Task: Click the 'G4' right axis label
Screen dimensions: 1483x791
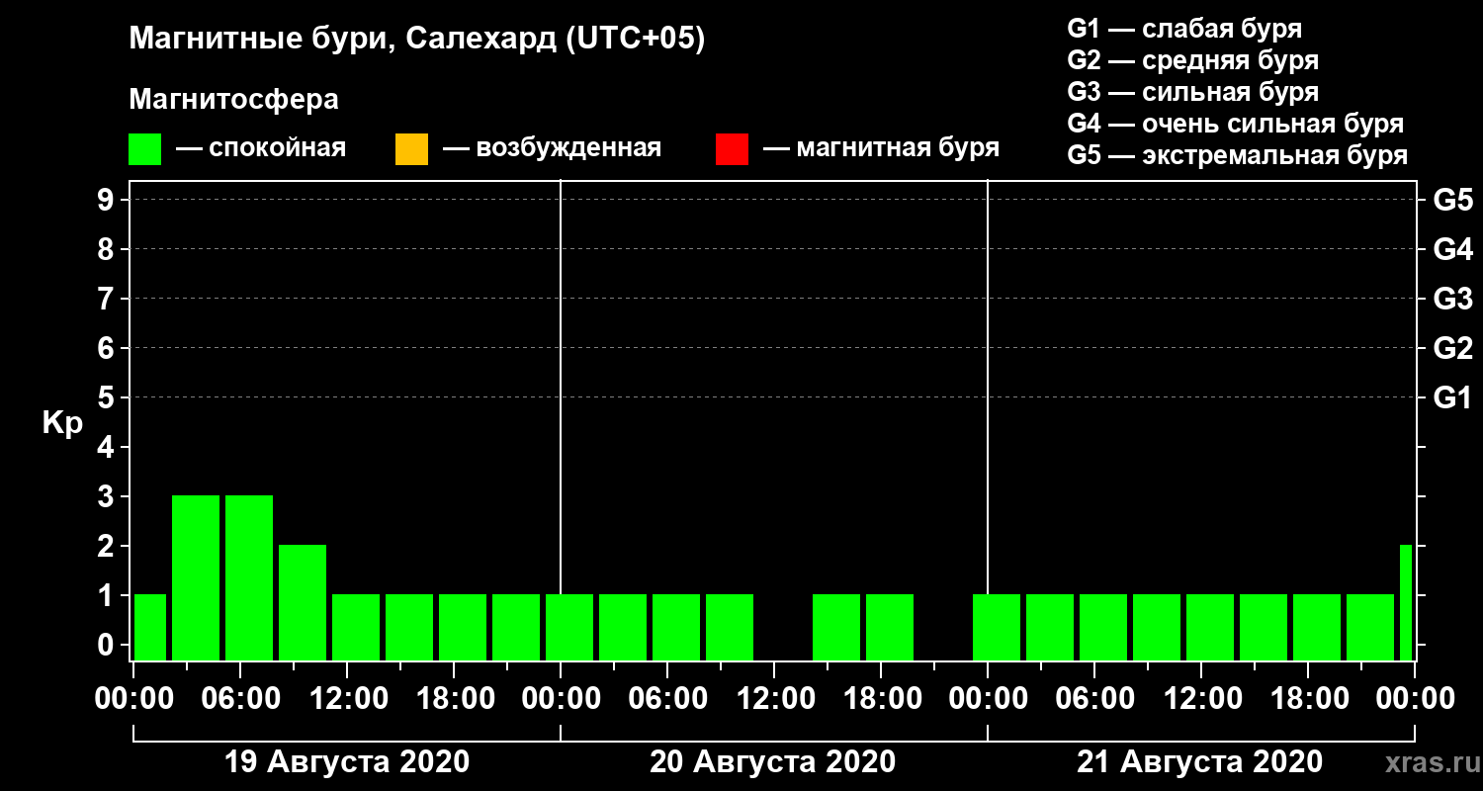Action: click(x=1453, y=249)
